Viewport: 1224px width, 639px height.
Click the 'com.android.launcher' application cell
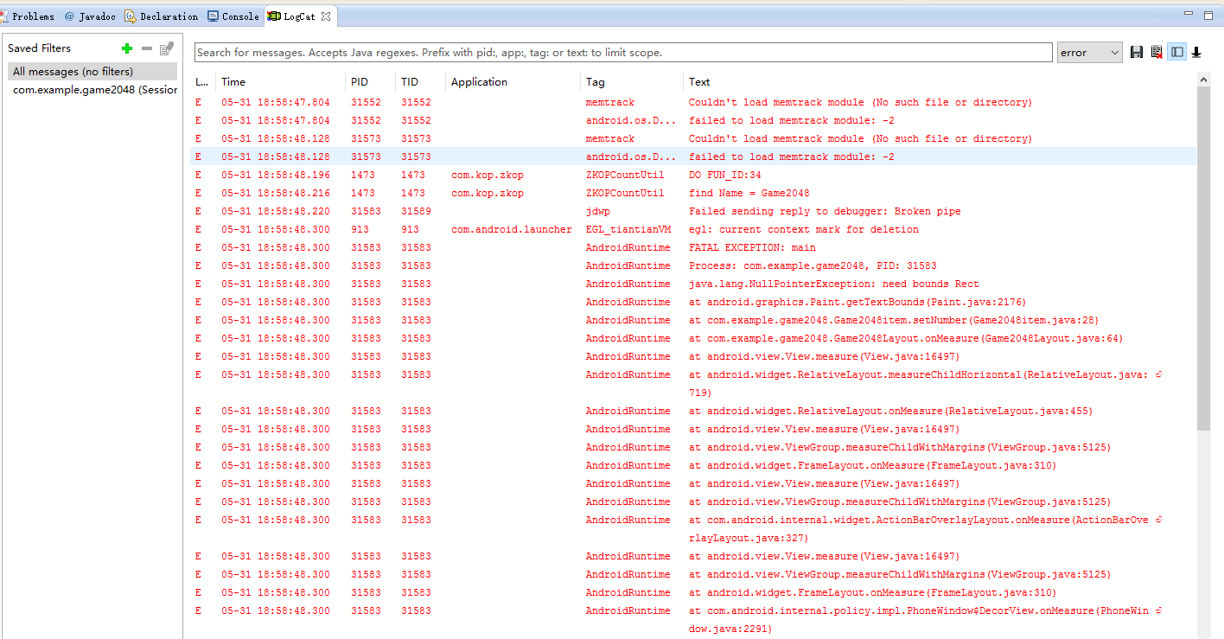coord(512,230)
